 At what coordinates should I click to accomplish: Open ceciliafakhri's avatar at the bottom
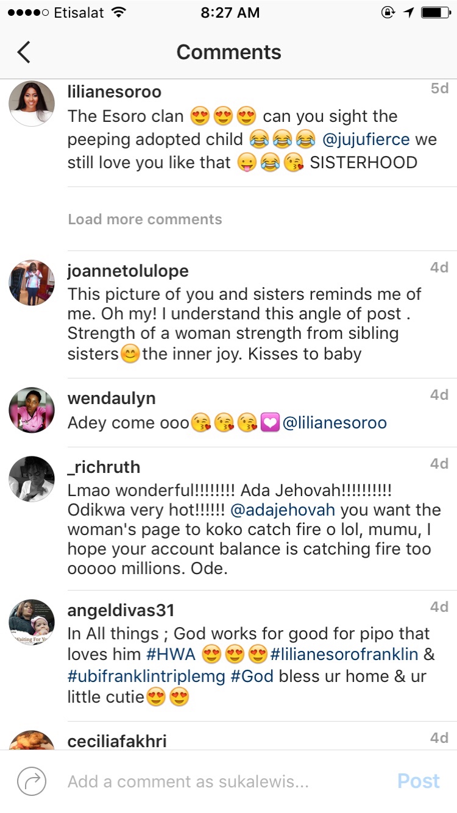[32, 740]
